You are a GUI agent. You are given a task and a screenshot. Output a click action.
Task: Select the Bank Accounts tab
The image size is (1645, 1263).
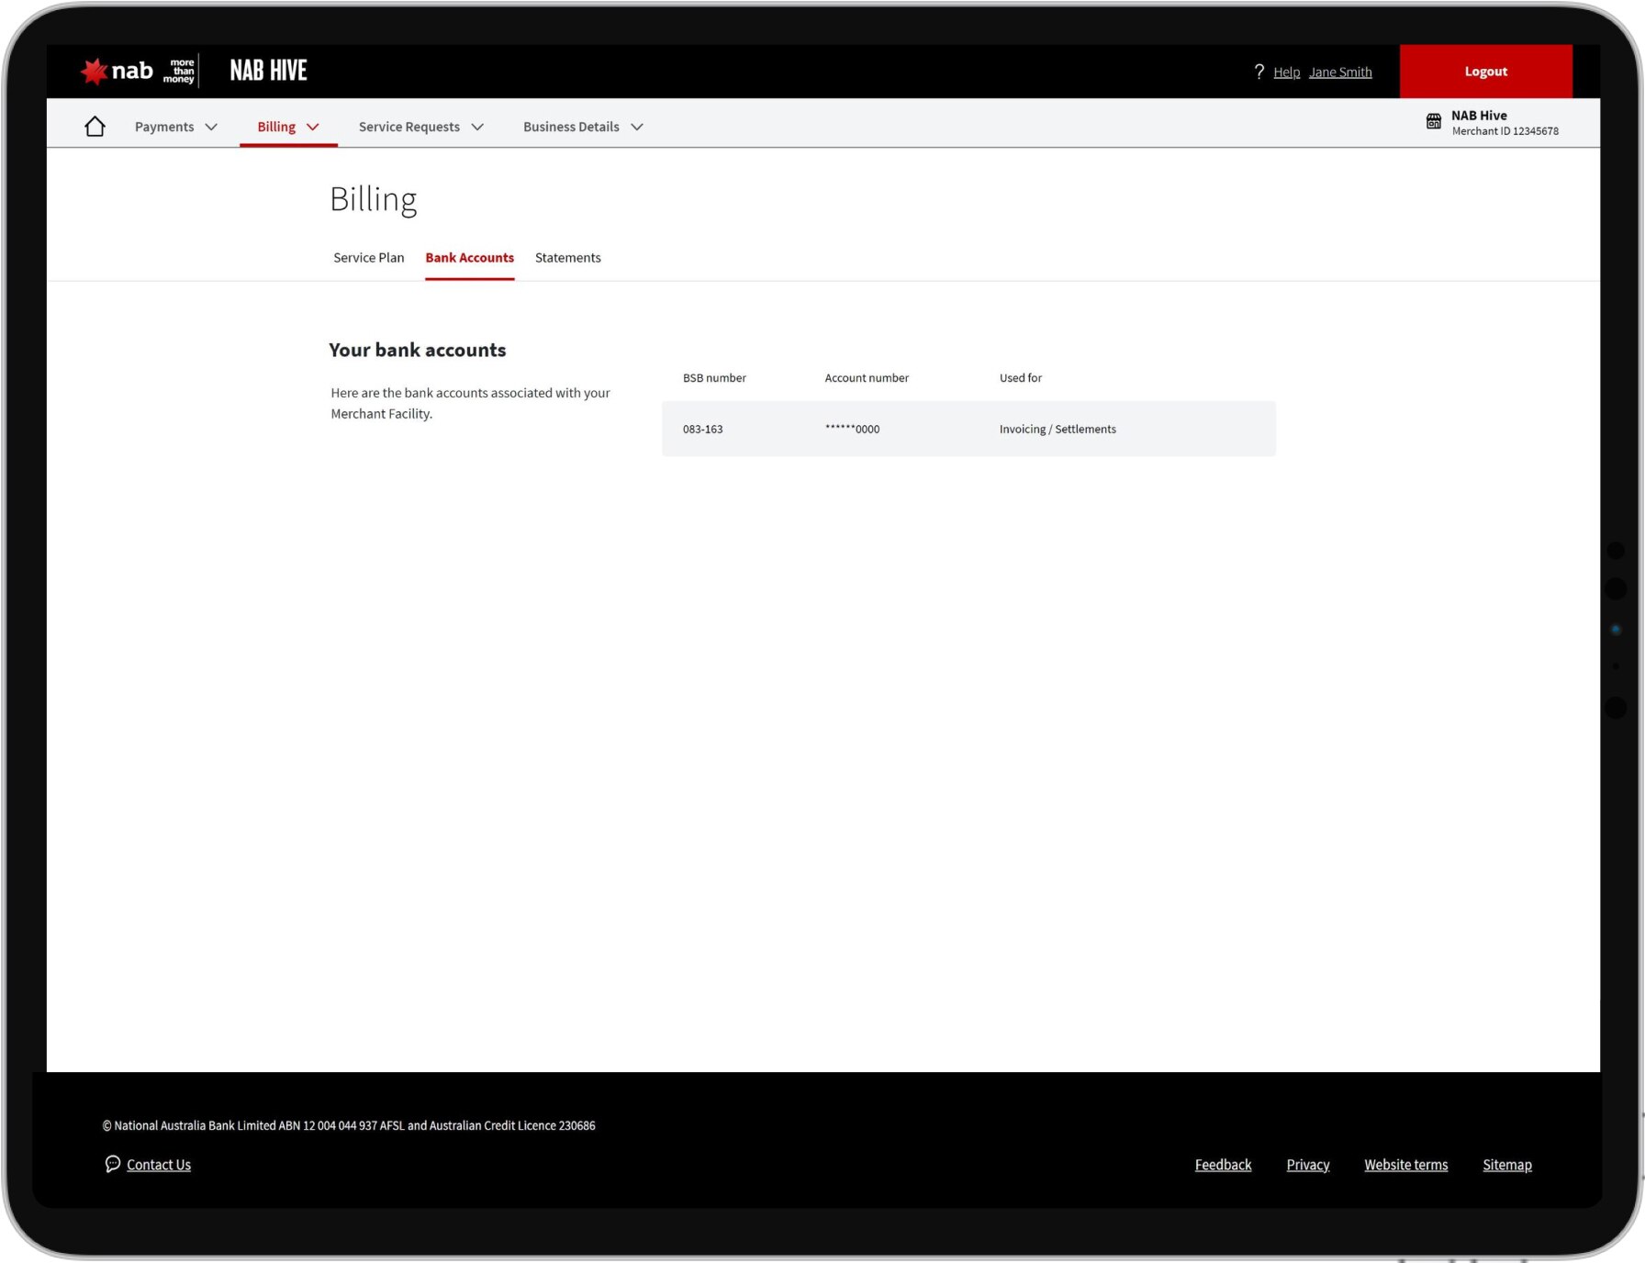(x=469, y=258)
